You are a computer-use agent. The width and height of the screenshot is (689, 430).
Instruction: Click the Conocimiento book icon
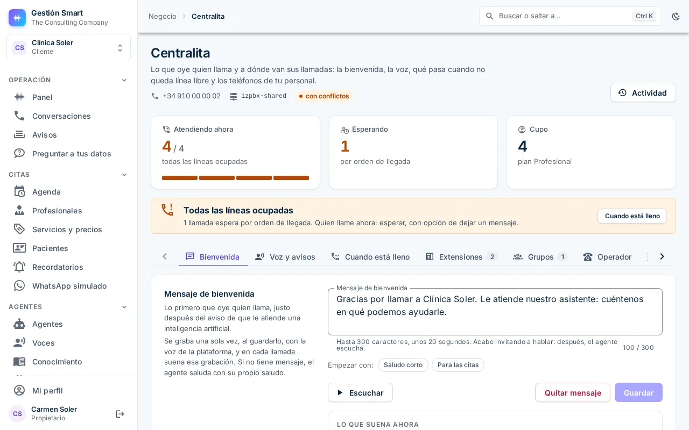[19, 362]
